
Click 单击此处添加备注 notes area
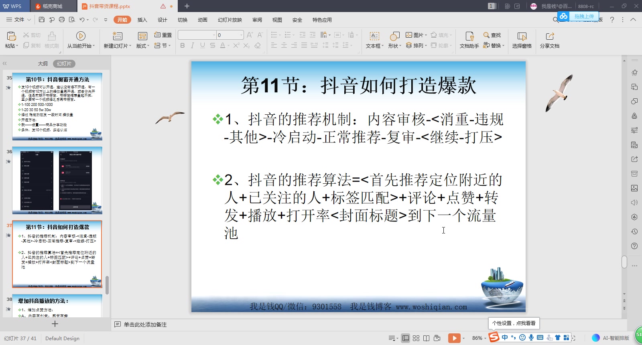click(x=145, y=325)
